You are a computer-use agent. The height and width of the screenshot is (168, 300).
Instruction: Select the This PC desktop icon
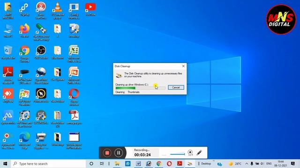tap(8, 30)
